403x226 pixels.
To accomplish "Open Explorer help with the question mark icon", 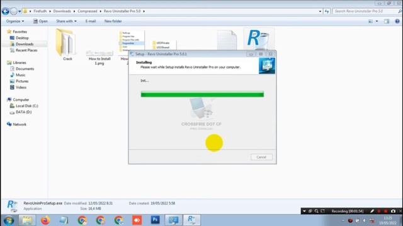I will [x=397, y=21].
